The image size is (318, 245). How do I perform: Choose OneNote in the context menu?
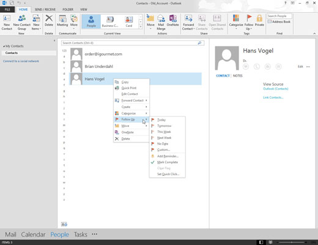(131, 132)
